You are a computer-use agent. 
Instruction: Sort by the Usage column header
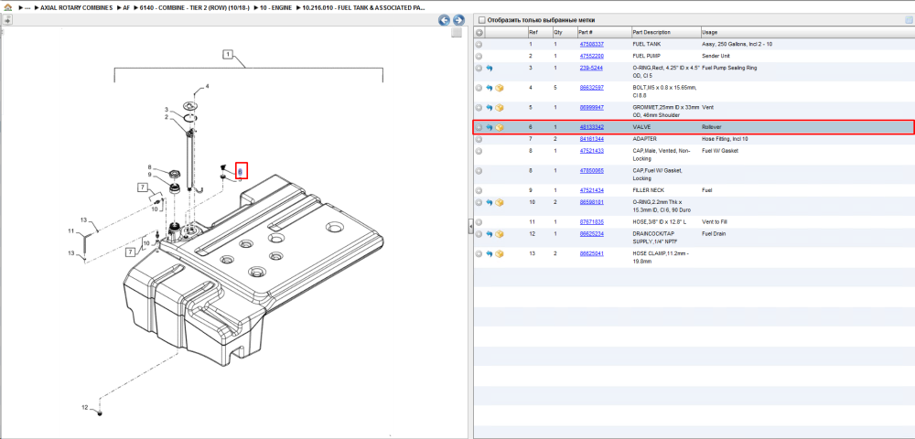point(807,33)
